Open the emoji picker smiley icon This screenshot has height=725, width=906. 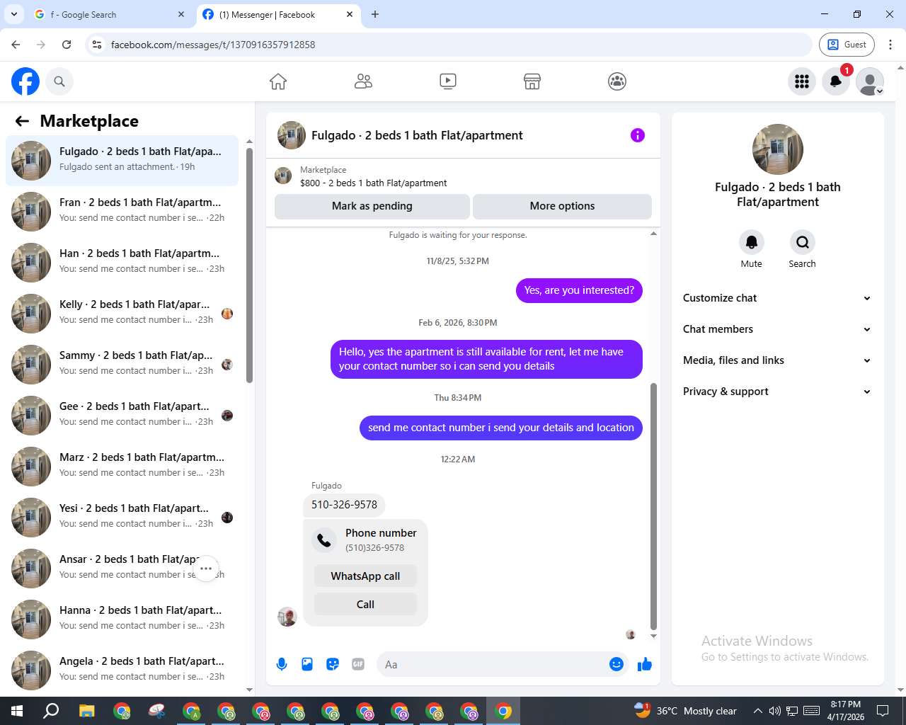617,664
